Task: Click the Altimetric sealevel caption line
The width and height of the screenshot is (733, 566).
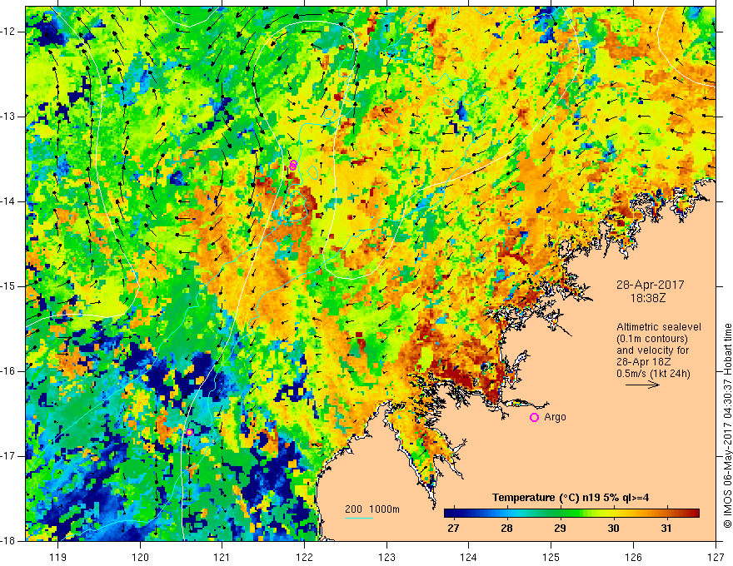Action: (x=659, y=327)
